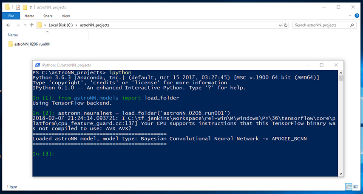Minimize the File Explorer window
Viewport: 363px width, 194px height.
(x=324, y=7)
